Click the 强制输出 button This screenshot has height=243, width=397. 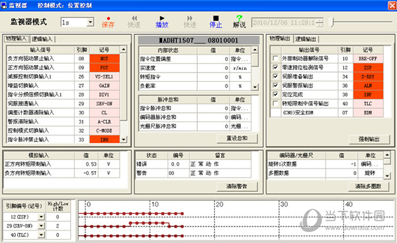pos(369,139)
